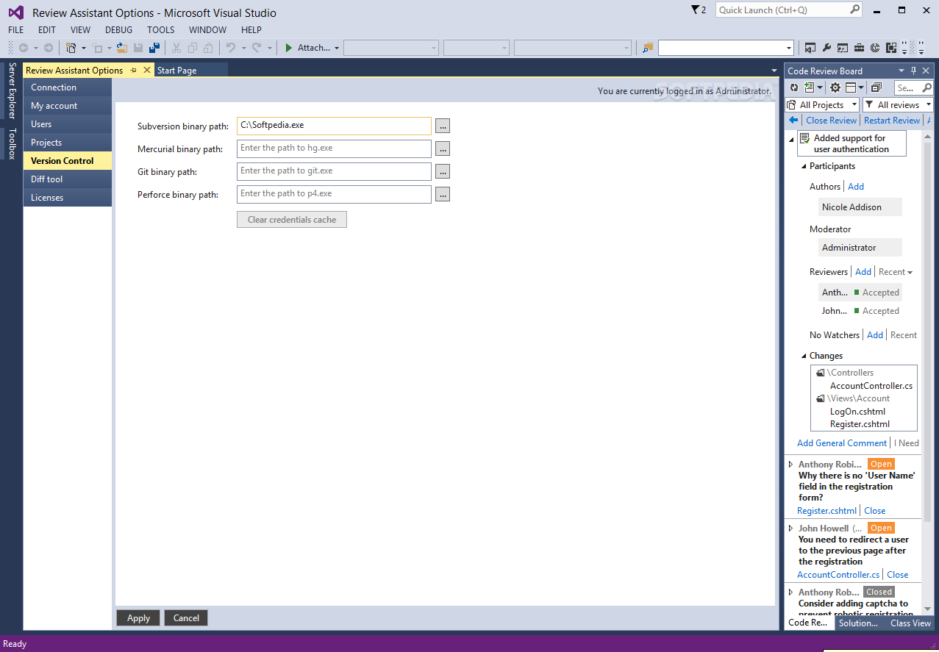Viewport: 939px width, 652px height.
Task: Switch to the Solution... bottom tab
Action: point(858,623)
